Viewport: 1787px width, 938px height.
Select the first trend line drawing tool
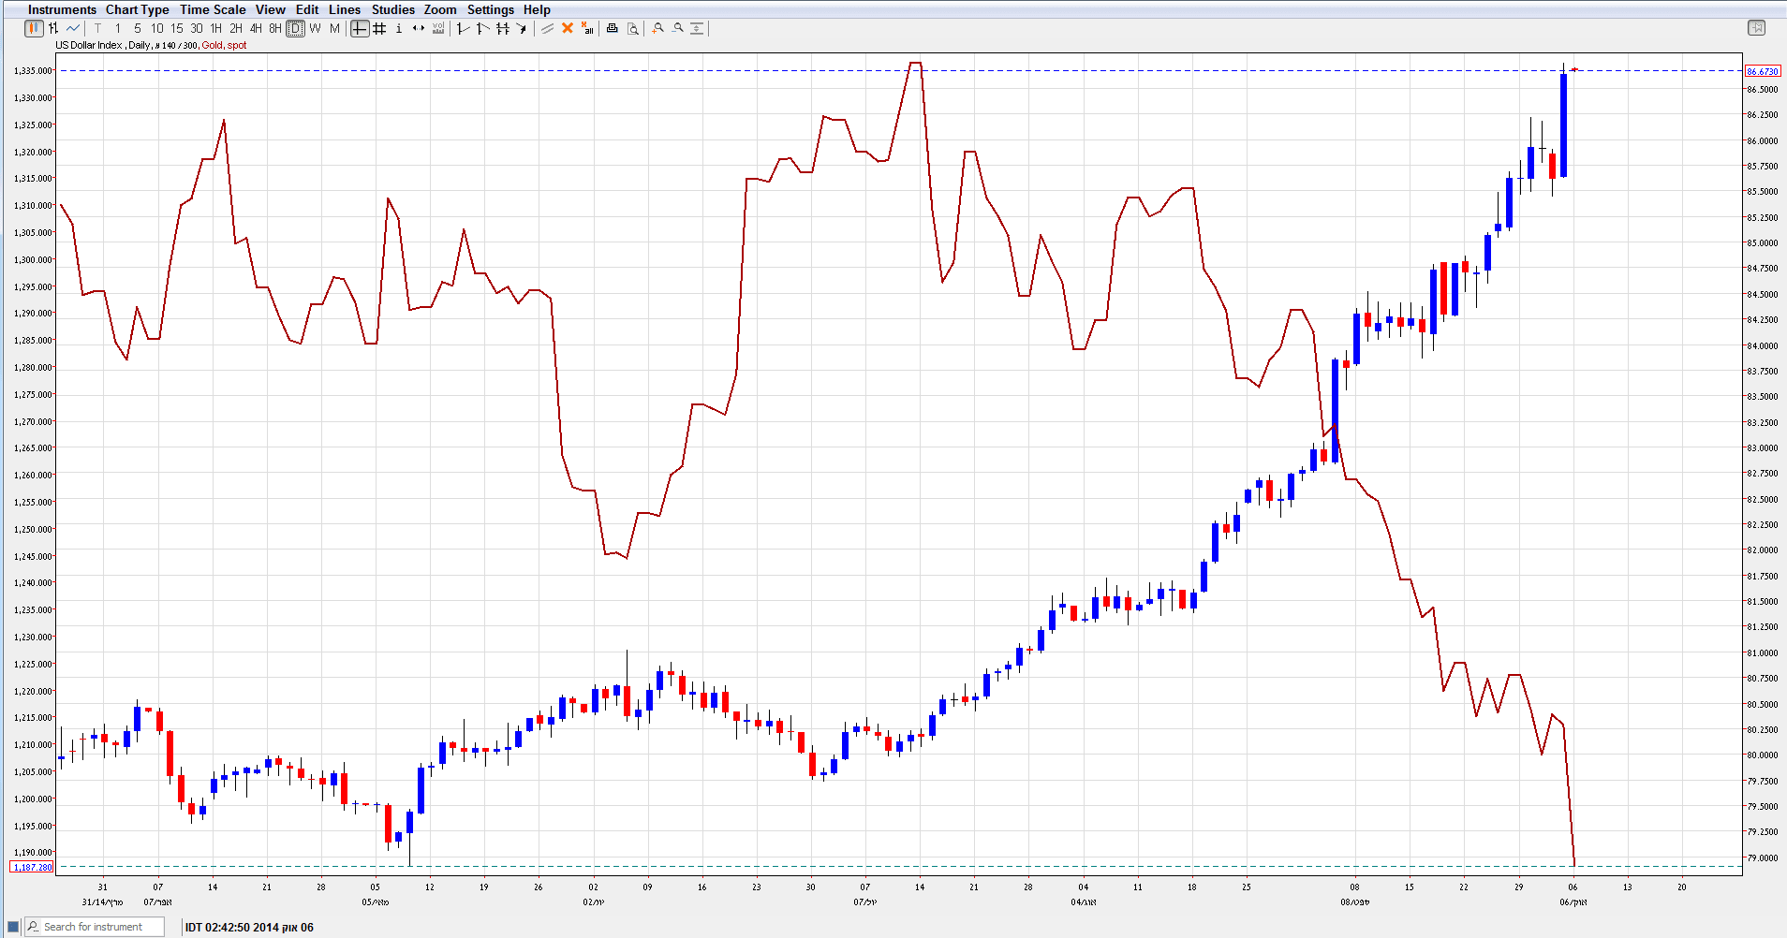pyautogui.click(x=463, y=28)
